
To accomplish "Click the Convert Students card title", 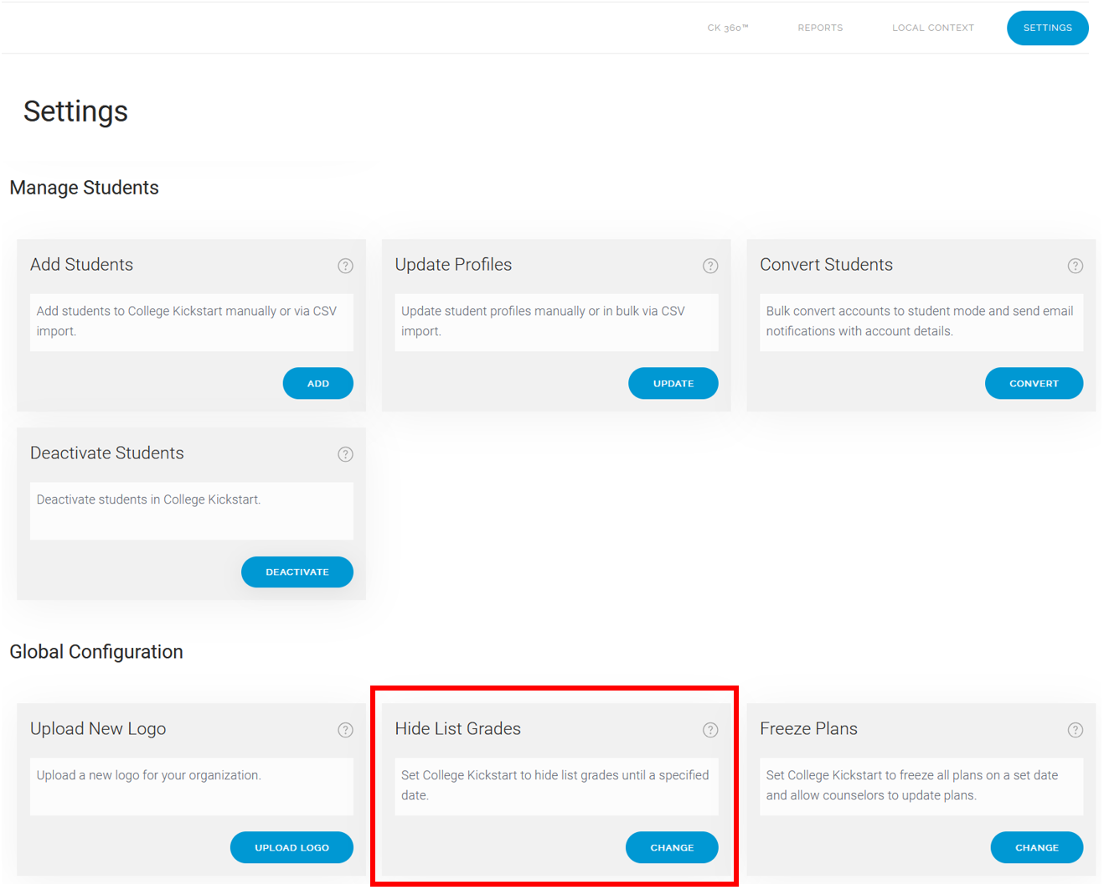I will click(x=826, y=265).
